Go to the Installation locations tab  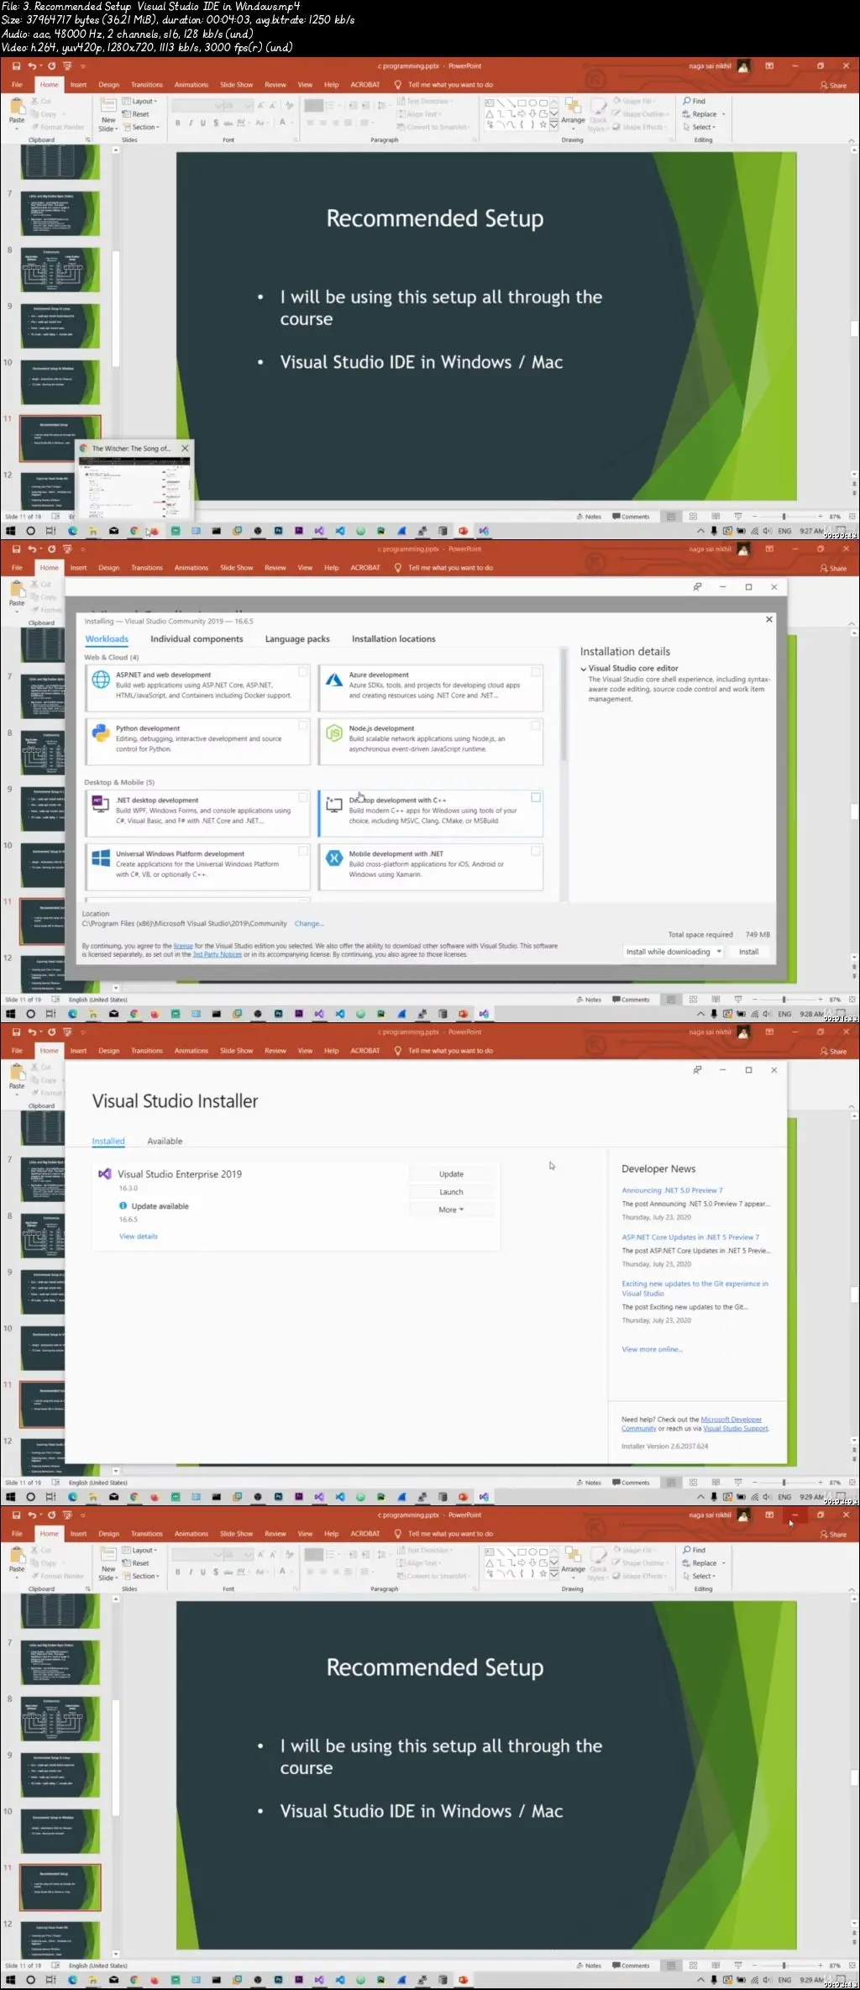(x=394, y=639)
